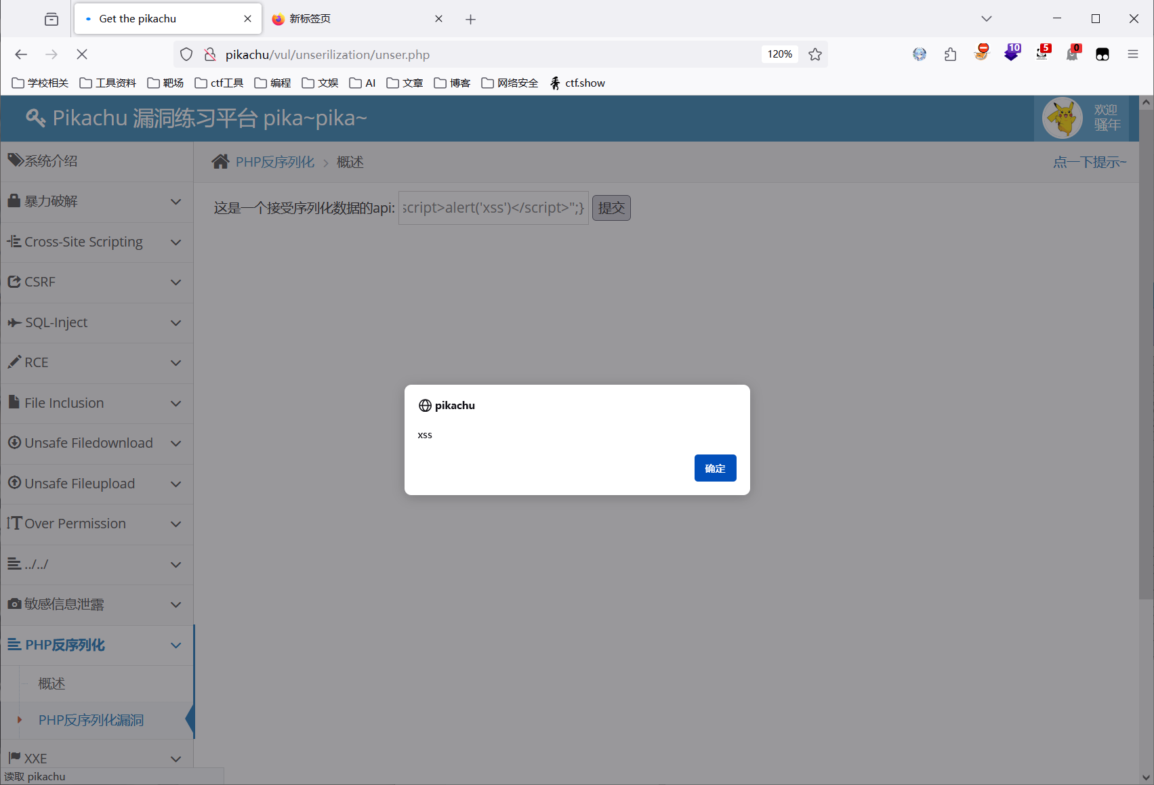Open the recent tabs list view icon
1154x785 pixels.
pos(51,19)
